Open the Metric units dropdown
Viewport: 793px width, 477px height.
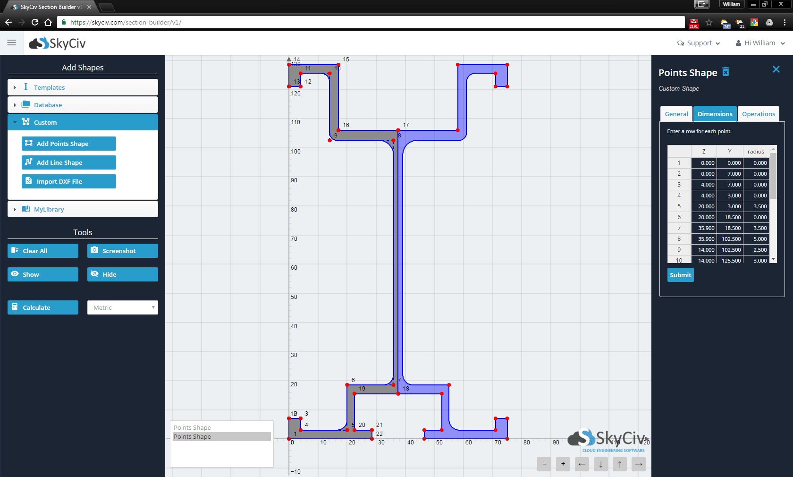pos(122,307)
